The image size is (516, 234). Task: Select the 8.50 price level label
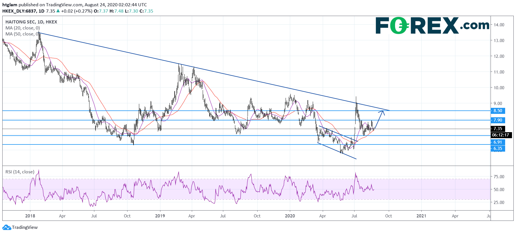point(498,111)
